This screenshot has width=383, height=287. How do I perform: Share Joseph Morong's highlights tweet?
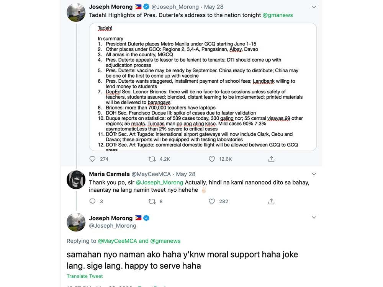271,159
